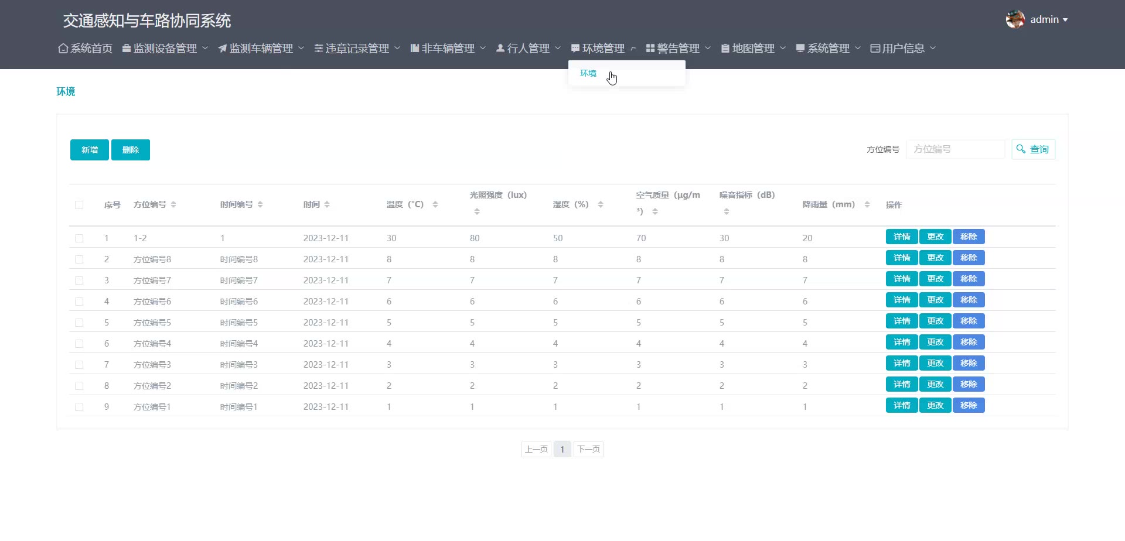Open the 警告管理 menu label
Image resolution: width=1125 pixels, height=541 pixels.
pyautogui.click(x=679, y=49)
